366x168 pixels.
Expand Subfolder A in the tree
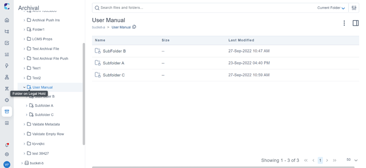click(x=26, y=106)
